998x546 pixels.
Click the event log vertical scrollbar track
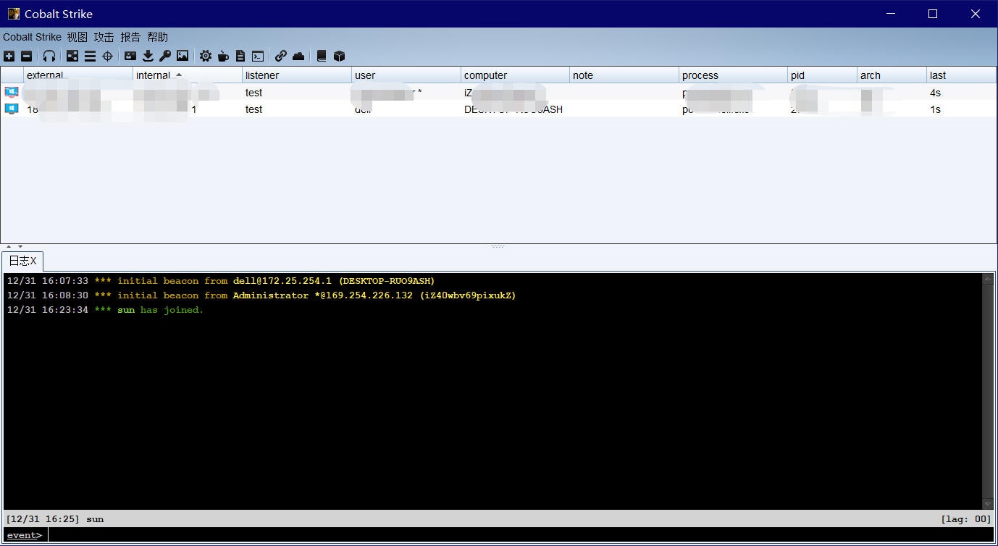(988, 391)
